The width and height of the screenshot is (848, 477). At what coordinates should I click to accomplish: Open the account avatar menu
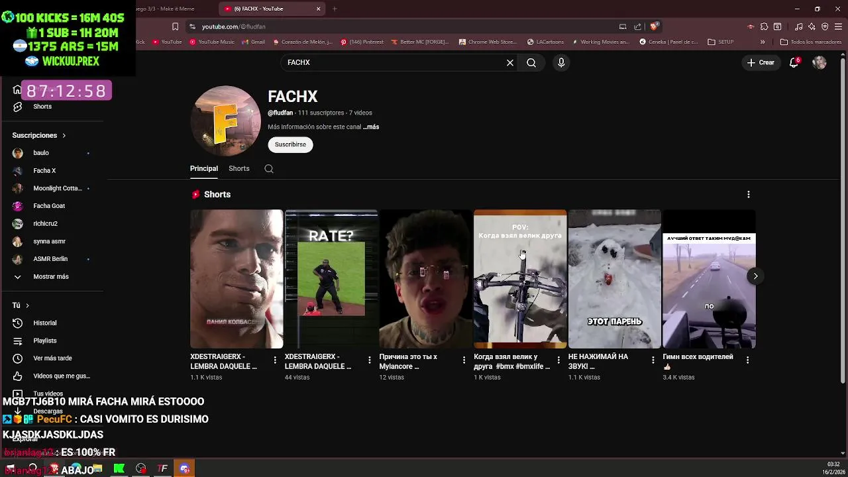820,62
